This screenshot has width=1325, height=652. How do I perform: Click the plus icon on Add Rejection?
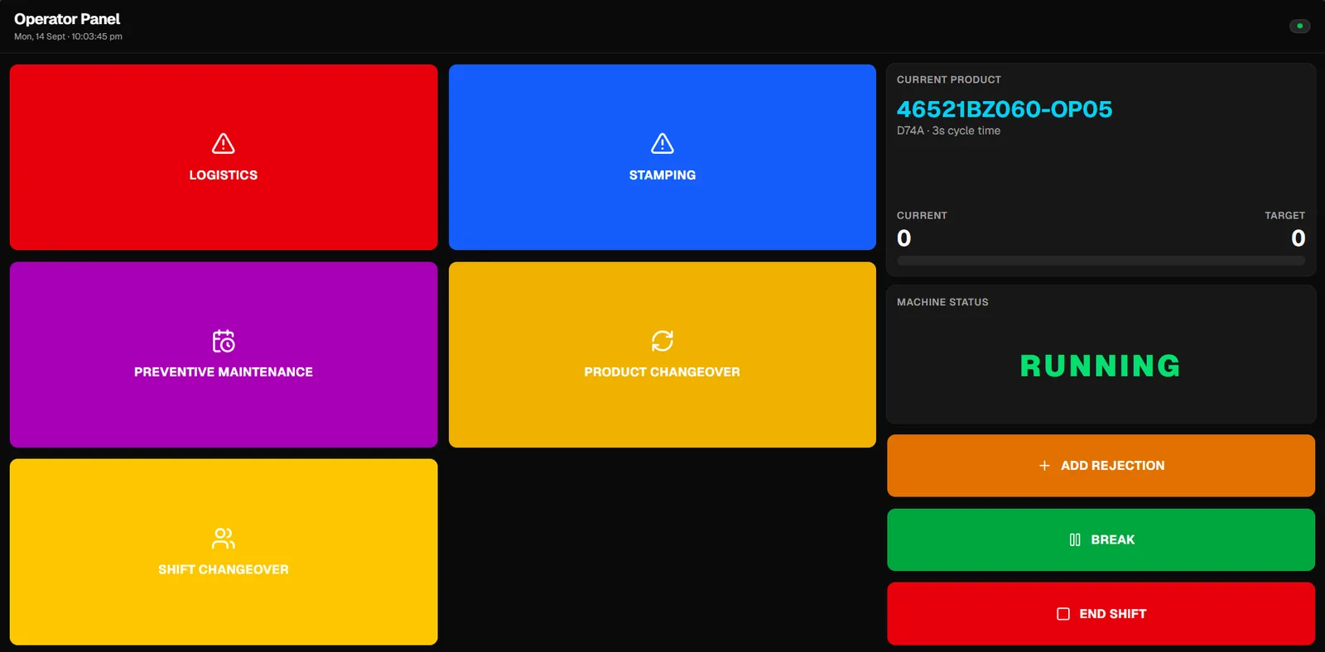[x=1044, y=466]
